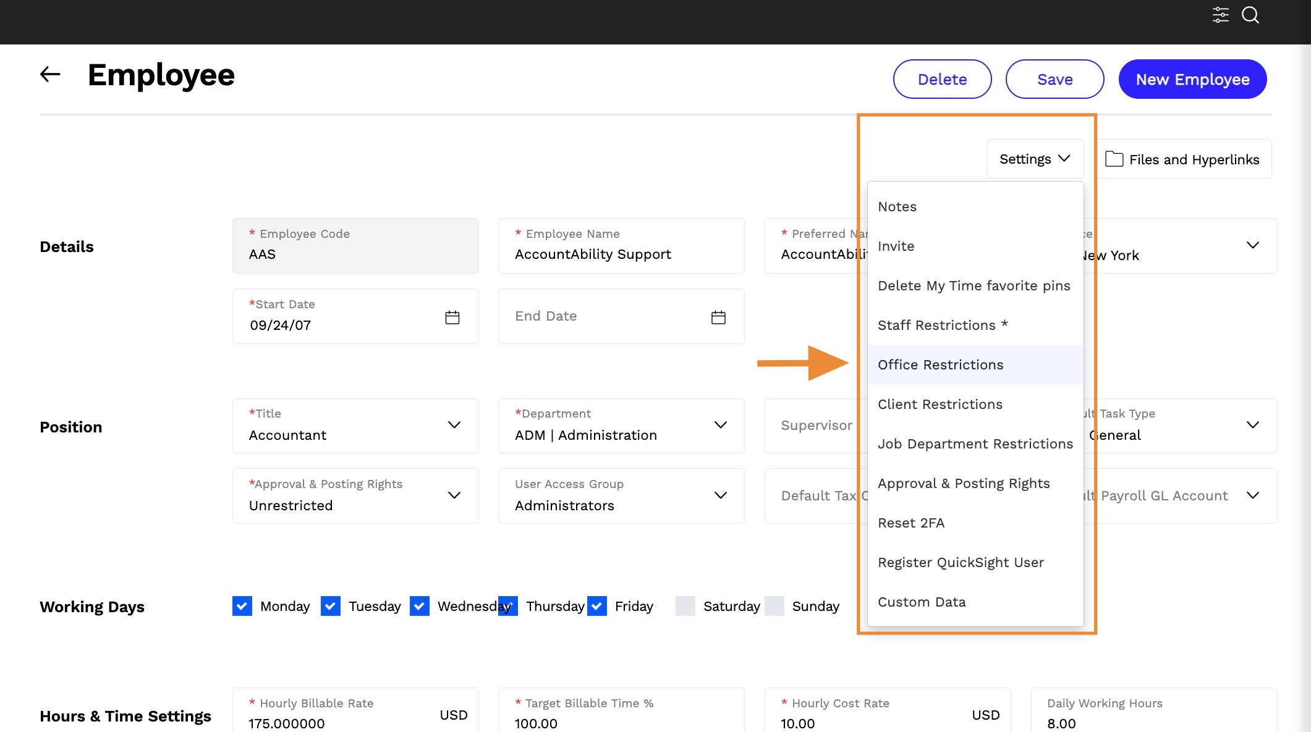The height and width of the screenshot is (732, 1311).
Task: Save the employee record
Action: pos(1054,79)
